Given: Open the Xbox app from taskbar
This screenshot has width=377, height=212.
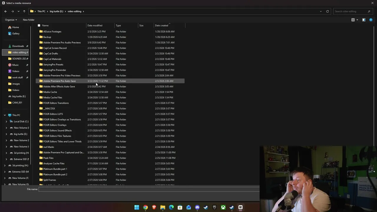Looking at the screenshot, I should pyautogui.click(x=223, y=207).
